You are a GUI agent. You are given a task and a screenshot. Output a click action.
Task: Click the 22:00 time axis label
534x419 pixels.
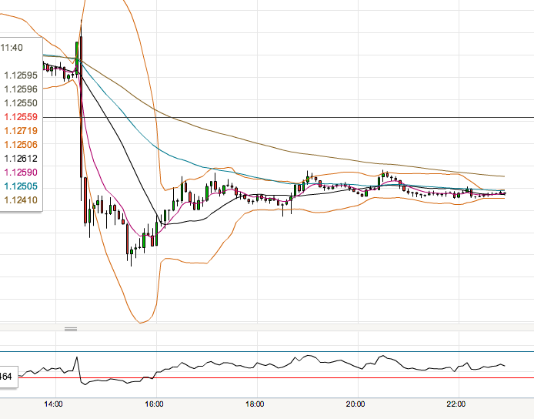tap(456, 404)
